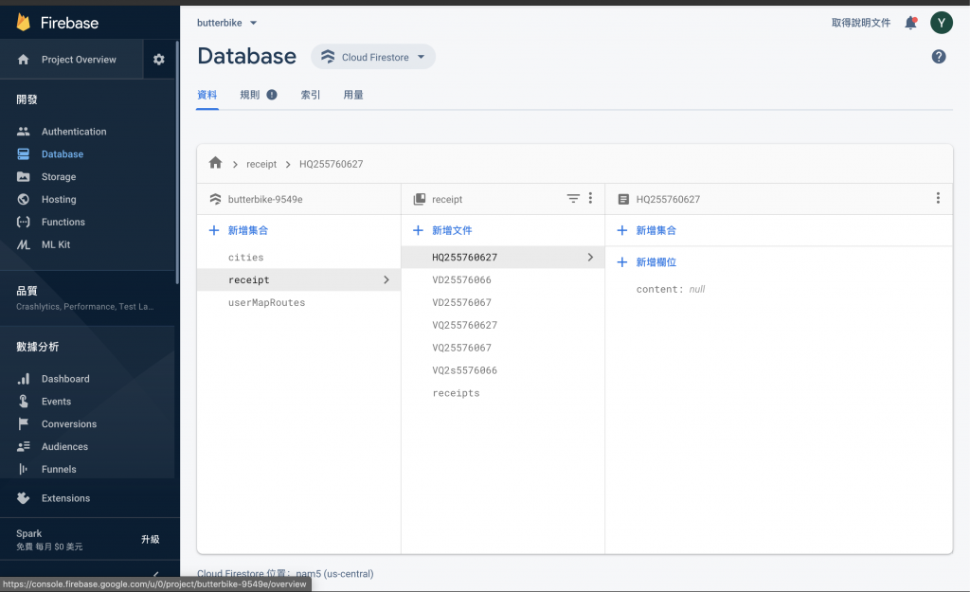Click 新增集合 in document column
This screenshot has width=970, height=592.
pos(656,230)
